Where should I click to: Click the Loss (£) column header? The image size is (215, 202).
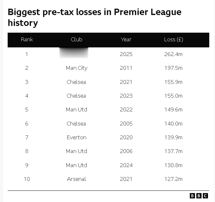point(173,40)
